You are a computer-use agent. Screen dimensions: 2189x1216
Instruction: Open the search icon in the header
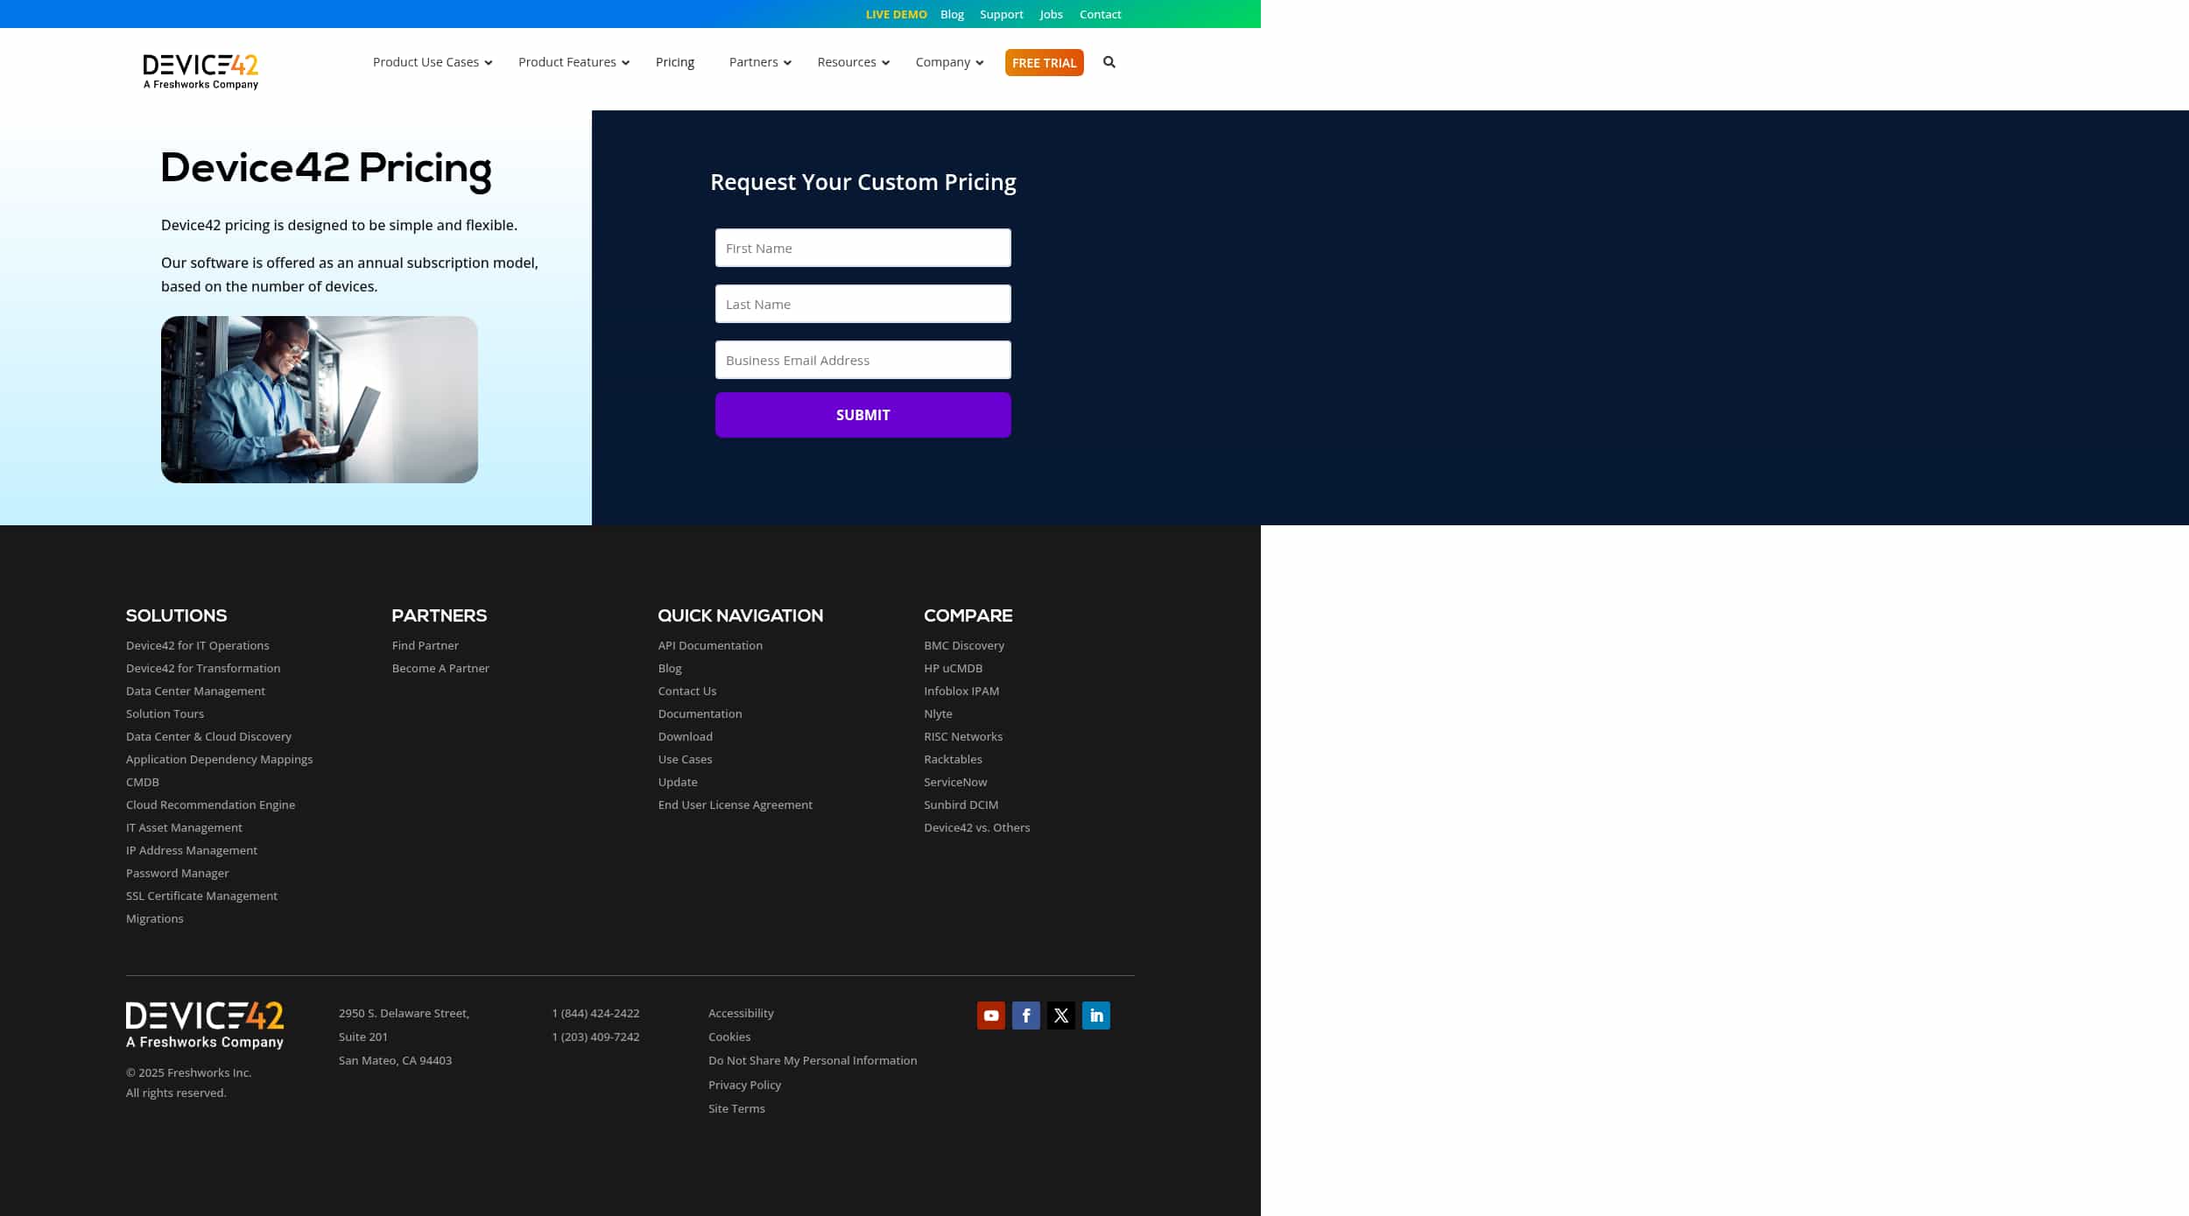tap(1109, 62)
